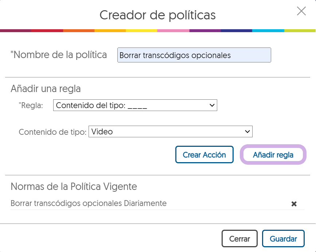Screen dimensions: 316x252
Task: Focus the policy name text field
Action: (194, 55)
